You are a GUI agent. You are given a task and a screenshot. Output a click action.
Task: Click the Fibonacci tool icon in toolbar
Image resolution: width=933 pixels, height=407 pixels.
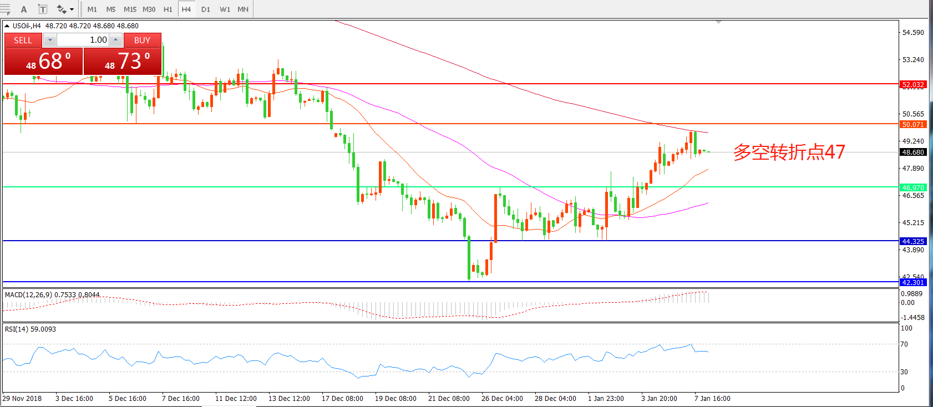6,9
